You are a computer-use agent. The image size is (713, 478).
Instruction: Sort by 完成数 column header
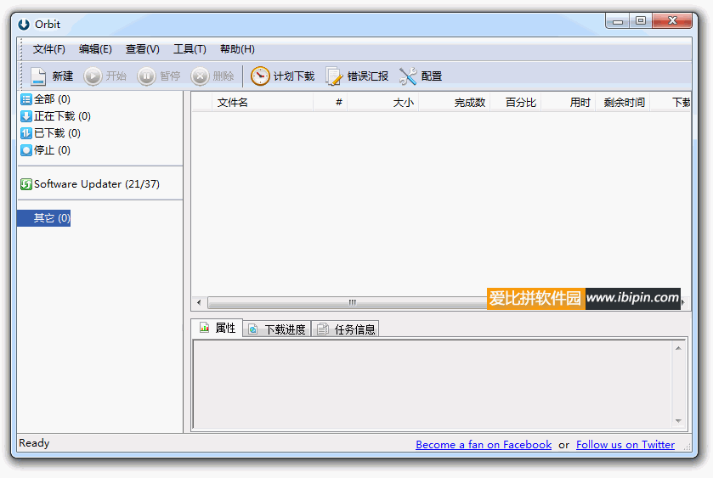[x=455, y=103]
